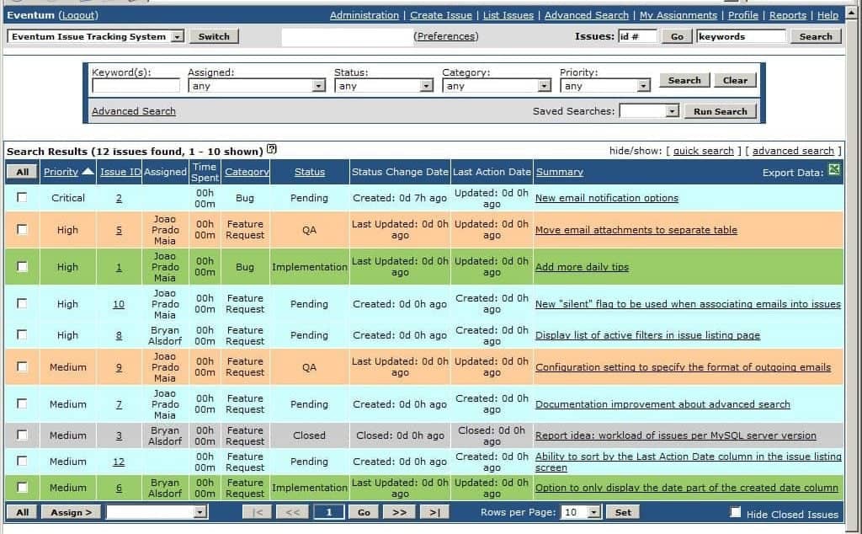The image size is (862, 534).
Task: Open the Assigned filter dropdown
Action: point(318,86)
